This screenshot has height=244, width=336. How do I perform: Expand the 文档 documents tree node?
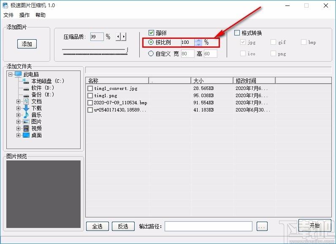coord(18,101)
